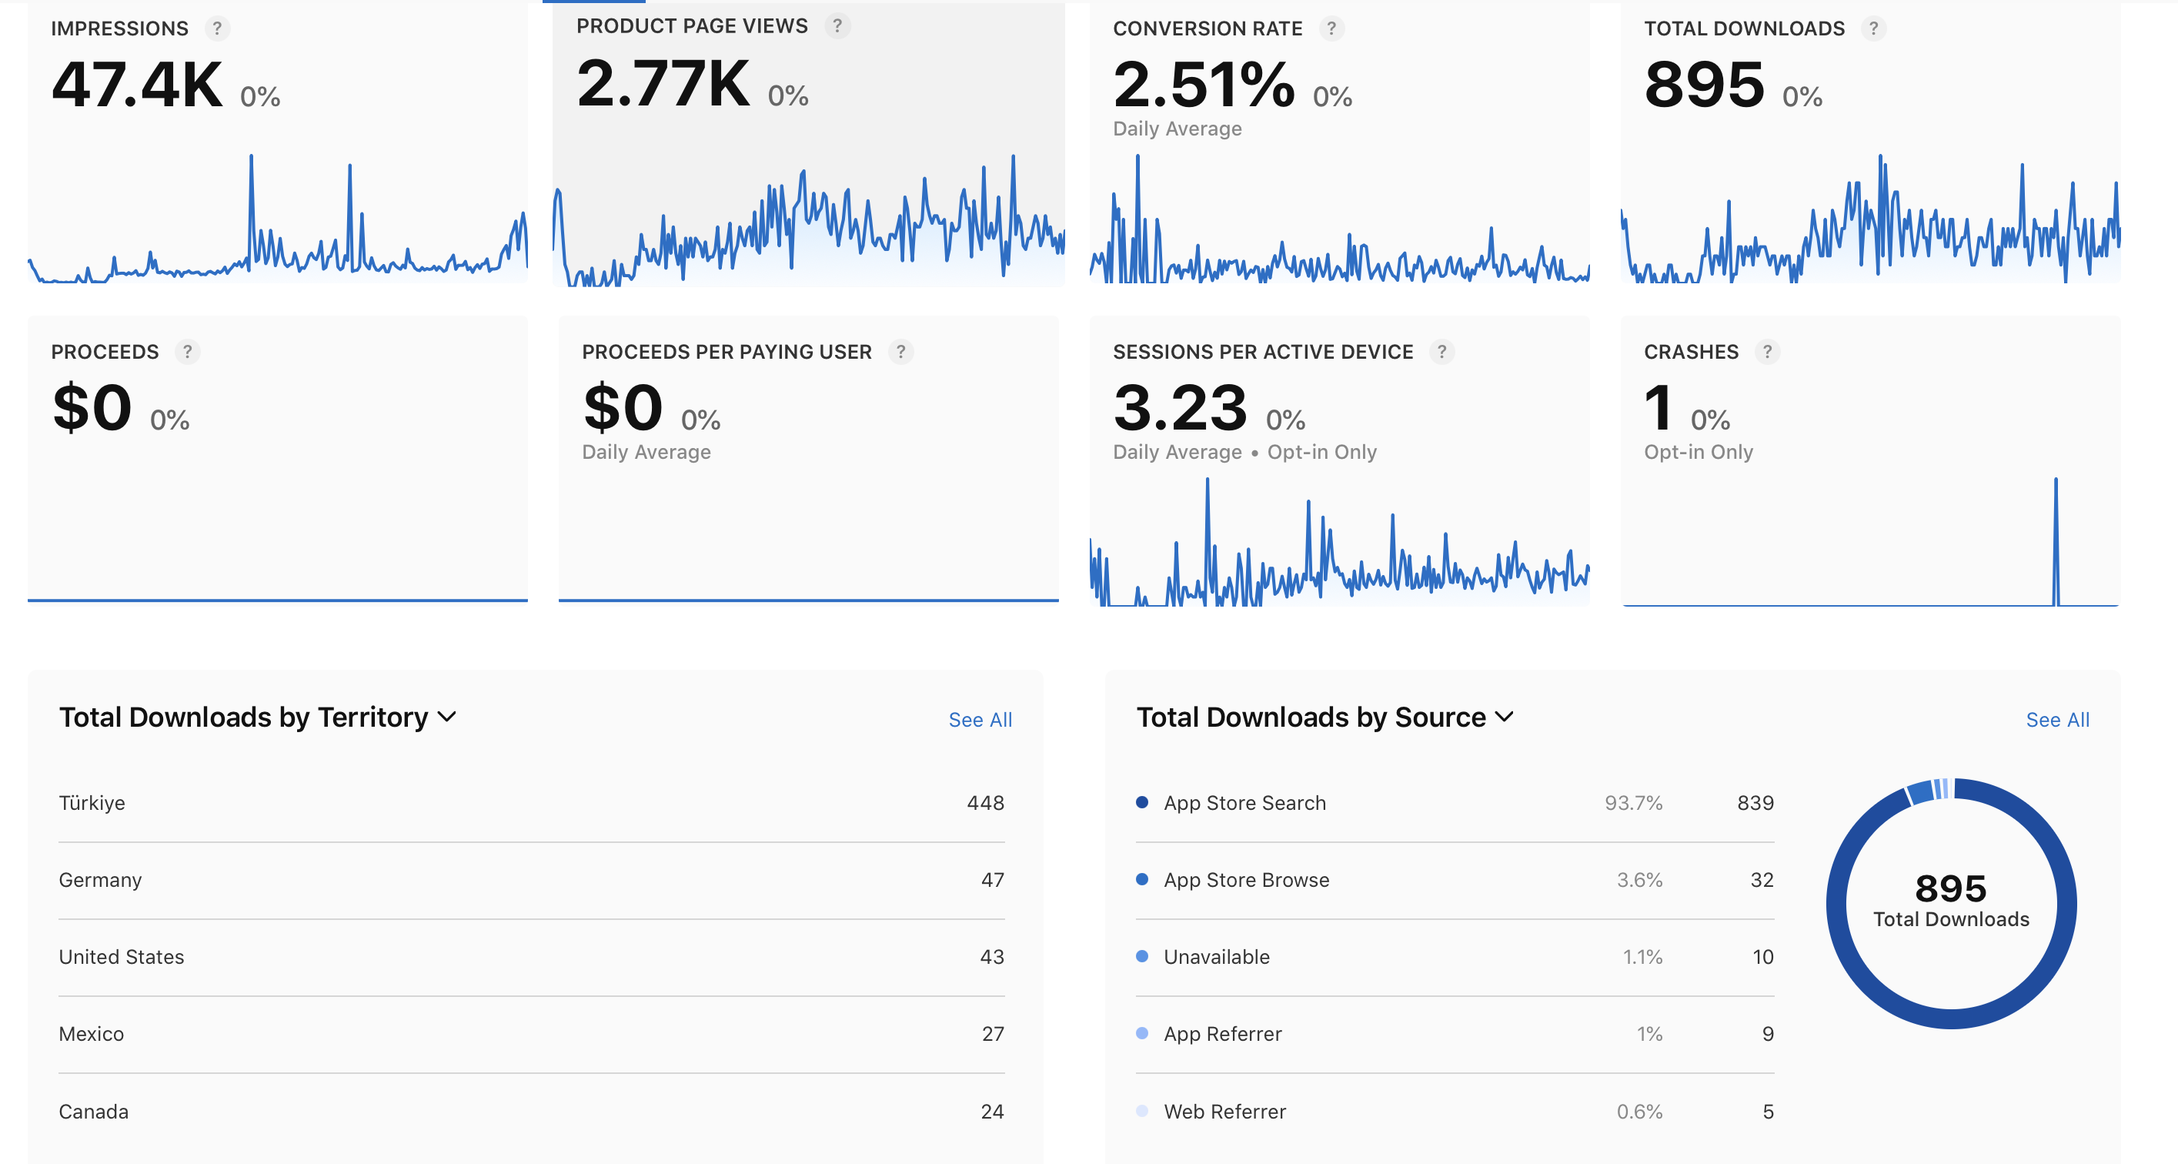
Task: Select the Türkiye territory row
Action: pyautogui.click(x=531, y=803)
